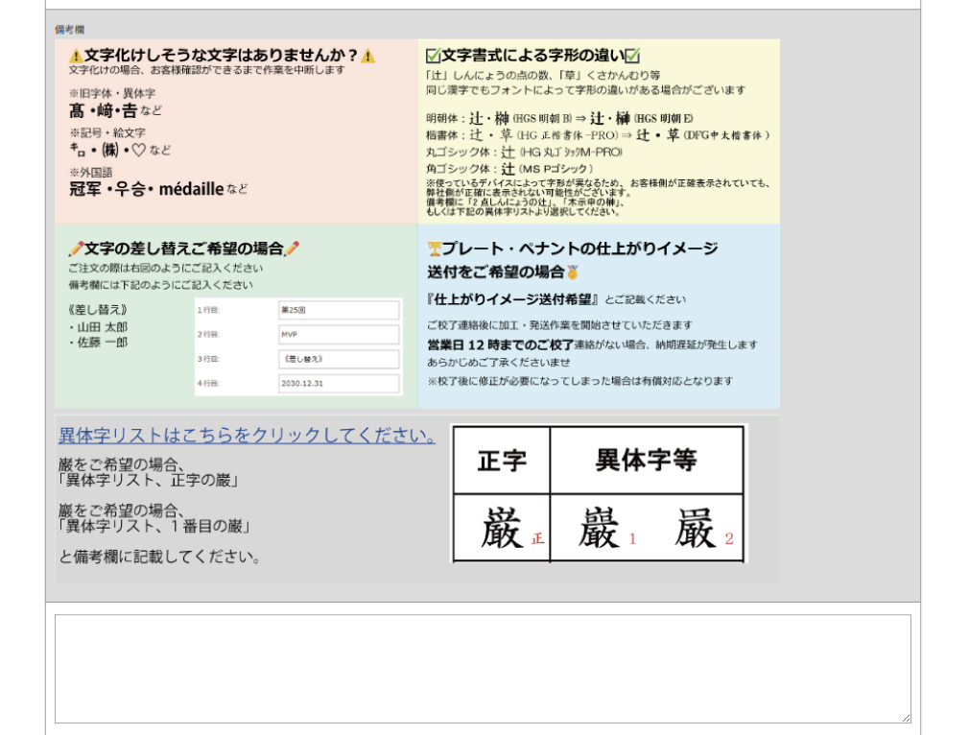Screen dimensions: 969x735
Task: Click the warning icon ending the 文字化け heading
Action: (369, 54)
